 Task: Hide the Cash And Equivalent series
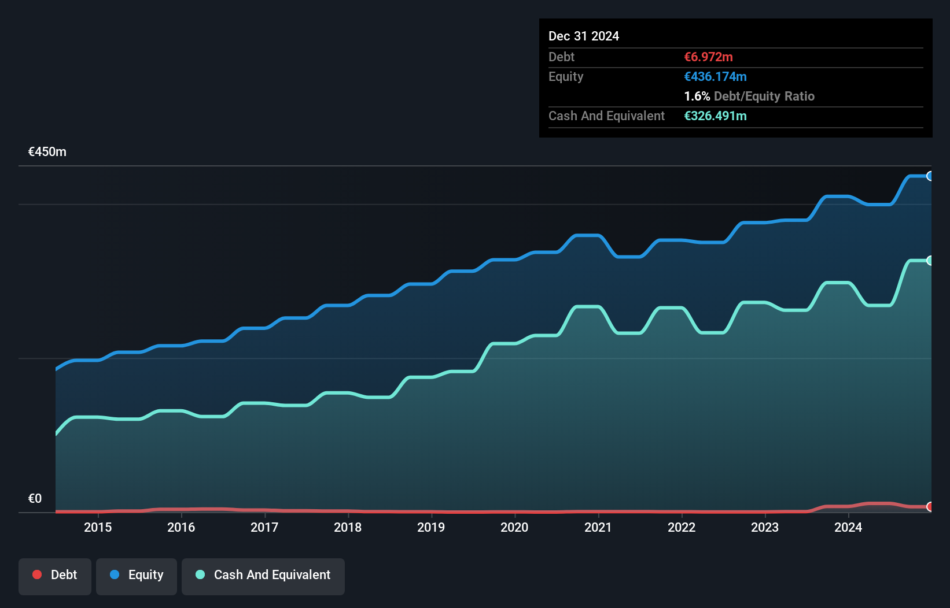[263, 575]
